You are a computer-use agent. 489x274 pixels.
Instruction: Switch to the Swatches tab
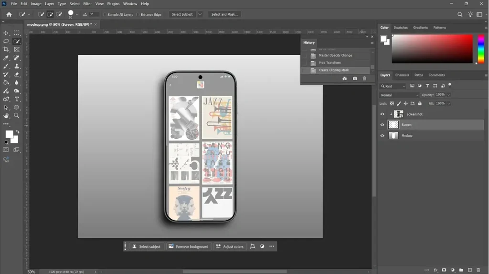pos(401,28)
